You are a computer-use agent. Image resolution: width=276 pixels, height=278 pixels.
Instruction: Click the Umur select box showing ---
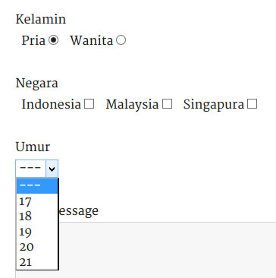[x=37, y=169]
